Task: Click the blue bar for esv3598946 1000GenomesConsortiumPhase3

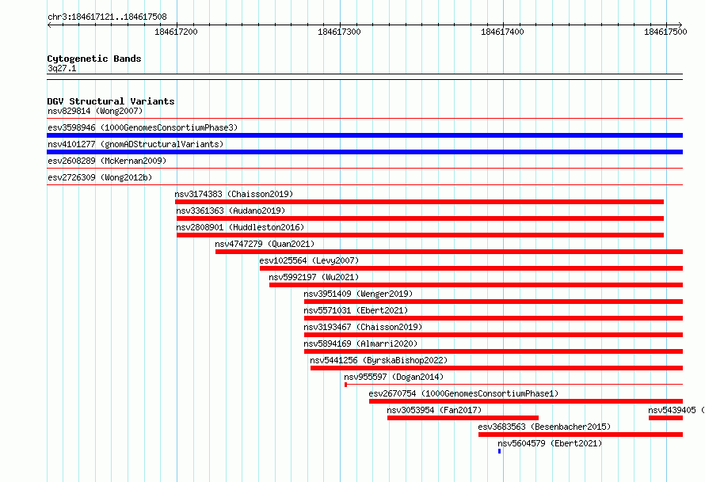Action: click(364, 135)
